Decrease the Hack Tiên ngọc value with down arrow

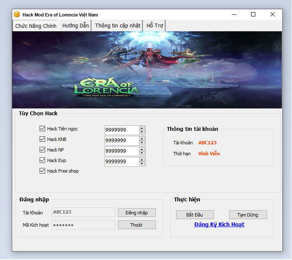tap(142, 132)
